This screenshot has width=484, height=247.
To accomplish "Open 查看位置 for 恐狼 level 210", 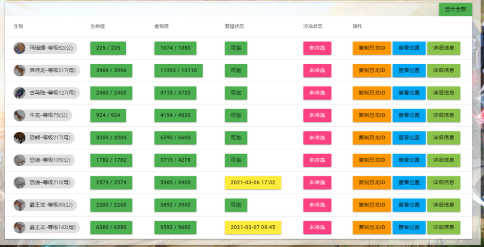I will (x=408, y=183).
